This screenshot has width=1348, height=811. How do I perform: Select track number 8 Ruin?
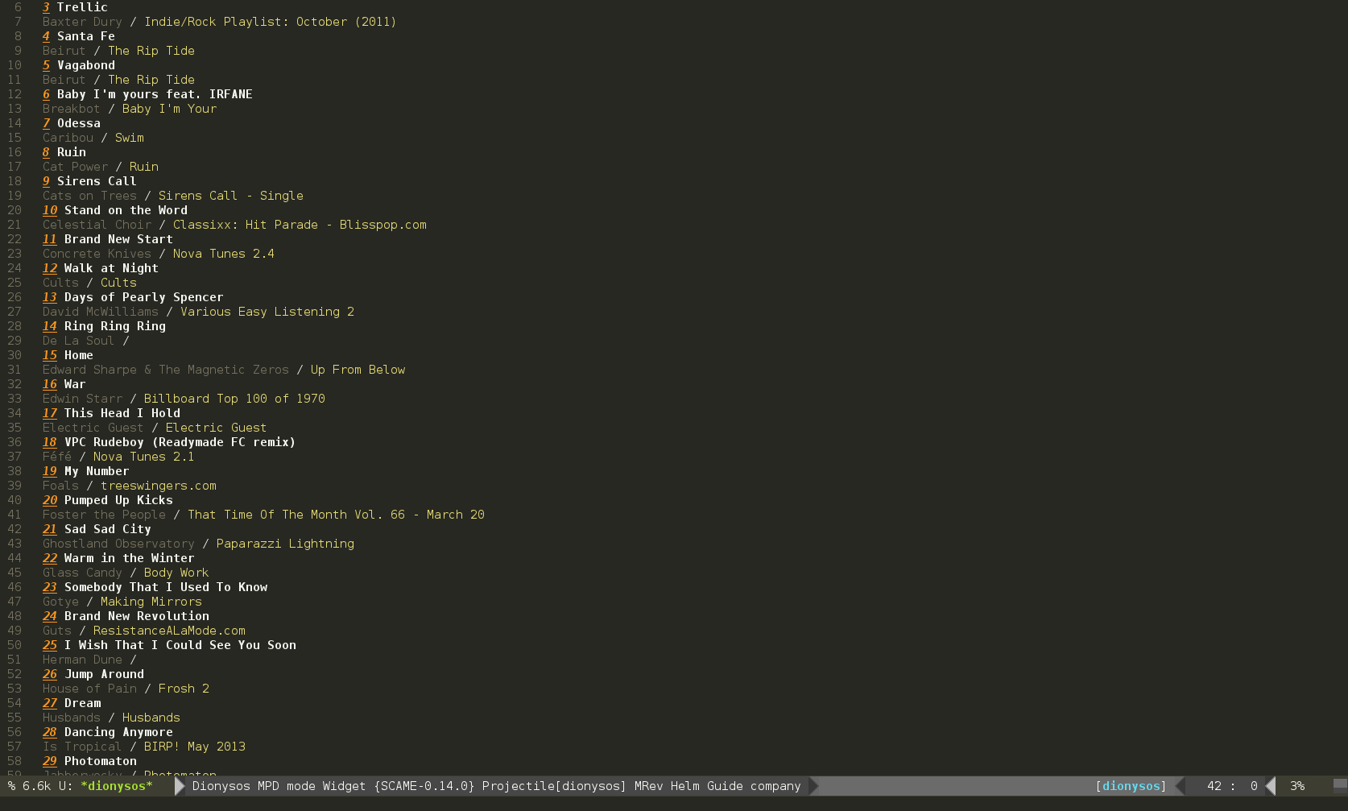point(46,152)
